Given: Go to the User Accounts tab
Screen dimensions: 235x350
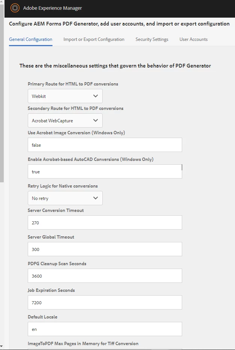Looking at the screenshot, I should point(193,39).
